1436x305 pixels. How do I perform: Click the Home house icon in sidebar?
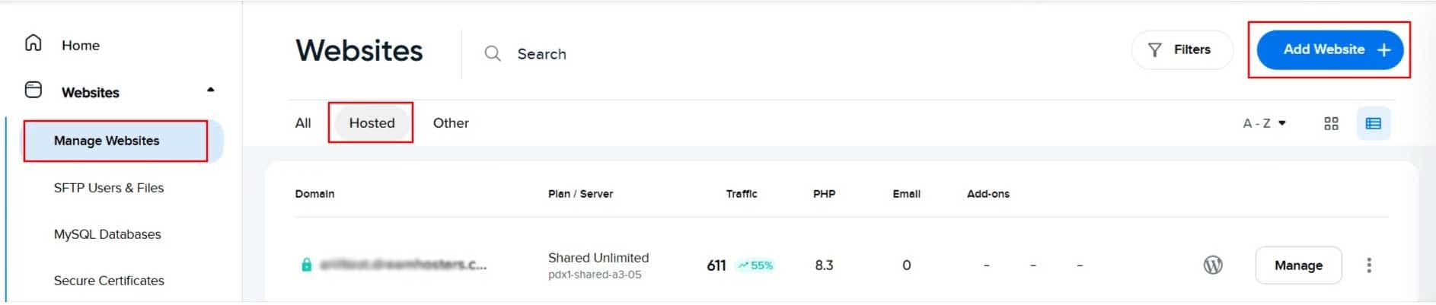click(x=34, y=43)
